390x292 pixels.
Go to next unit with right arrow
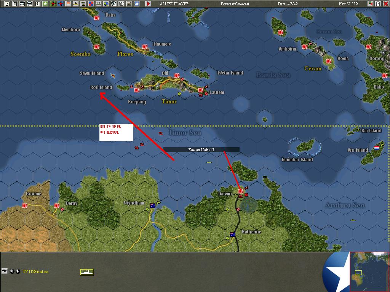(x=18, y=271)
